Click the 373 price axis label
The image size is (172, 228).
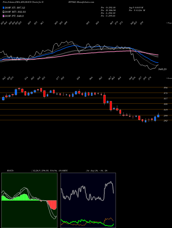pos(165,93)
